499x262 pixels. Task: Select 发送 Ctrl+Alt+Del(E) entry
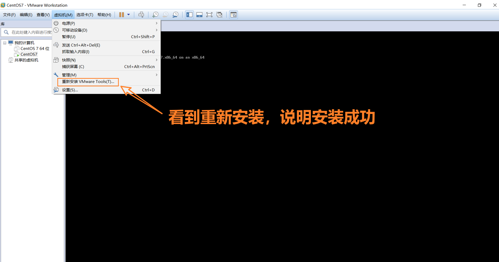point(106,45)
